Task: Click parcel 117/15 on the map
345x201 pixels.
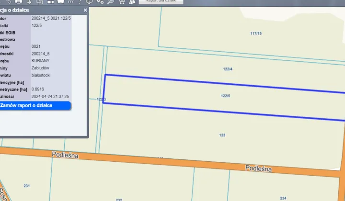Action: 256,33
